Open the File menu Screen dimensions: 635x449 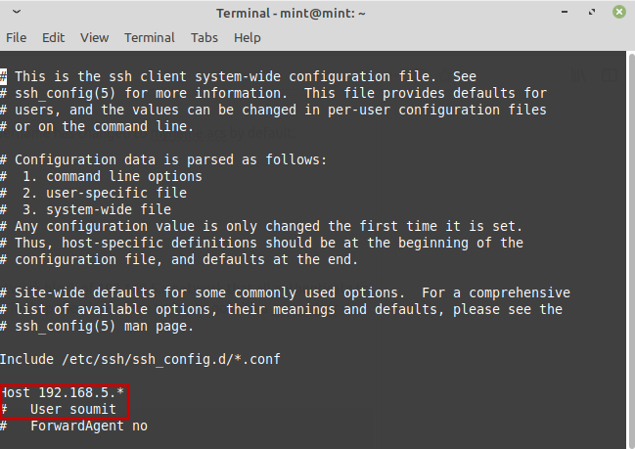(17, 37)
